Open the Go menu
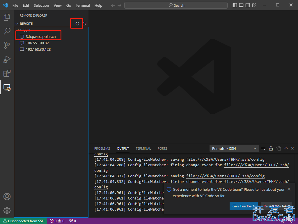Viewport: 298px width, 224px height. click(69, 5)
